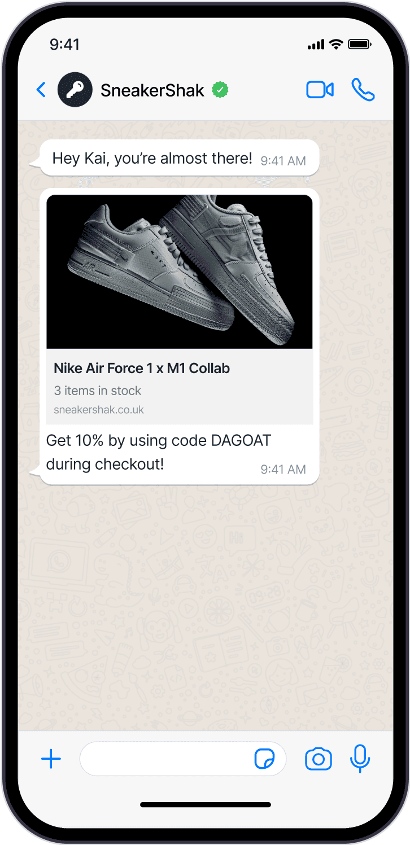Visit the sneakershak.co.uk link
410x845 pixels.
coord(99,410)
